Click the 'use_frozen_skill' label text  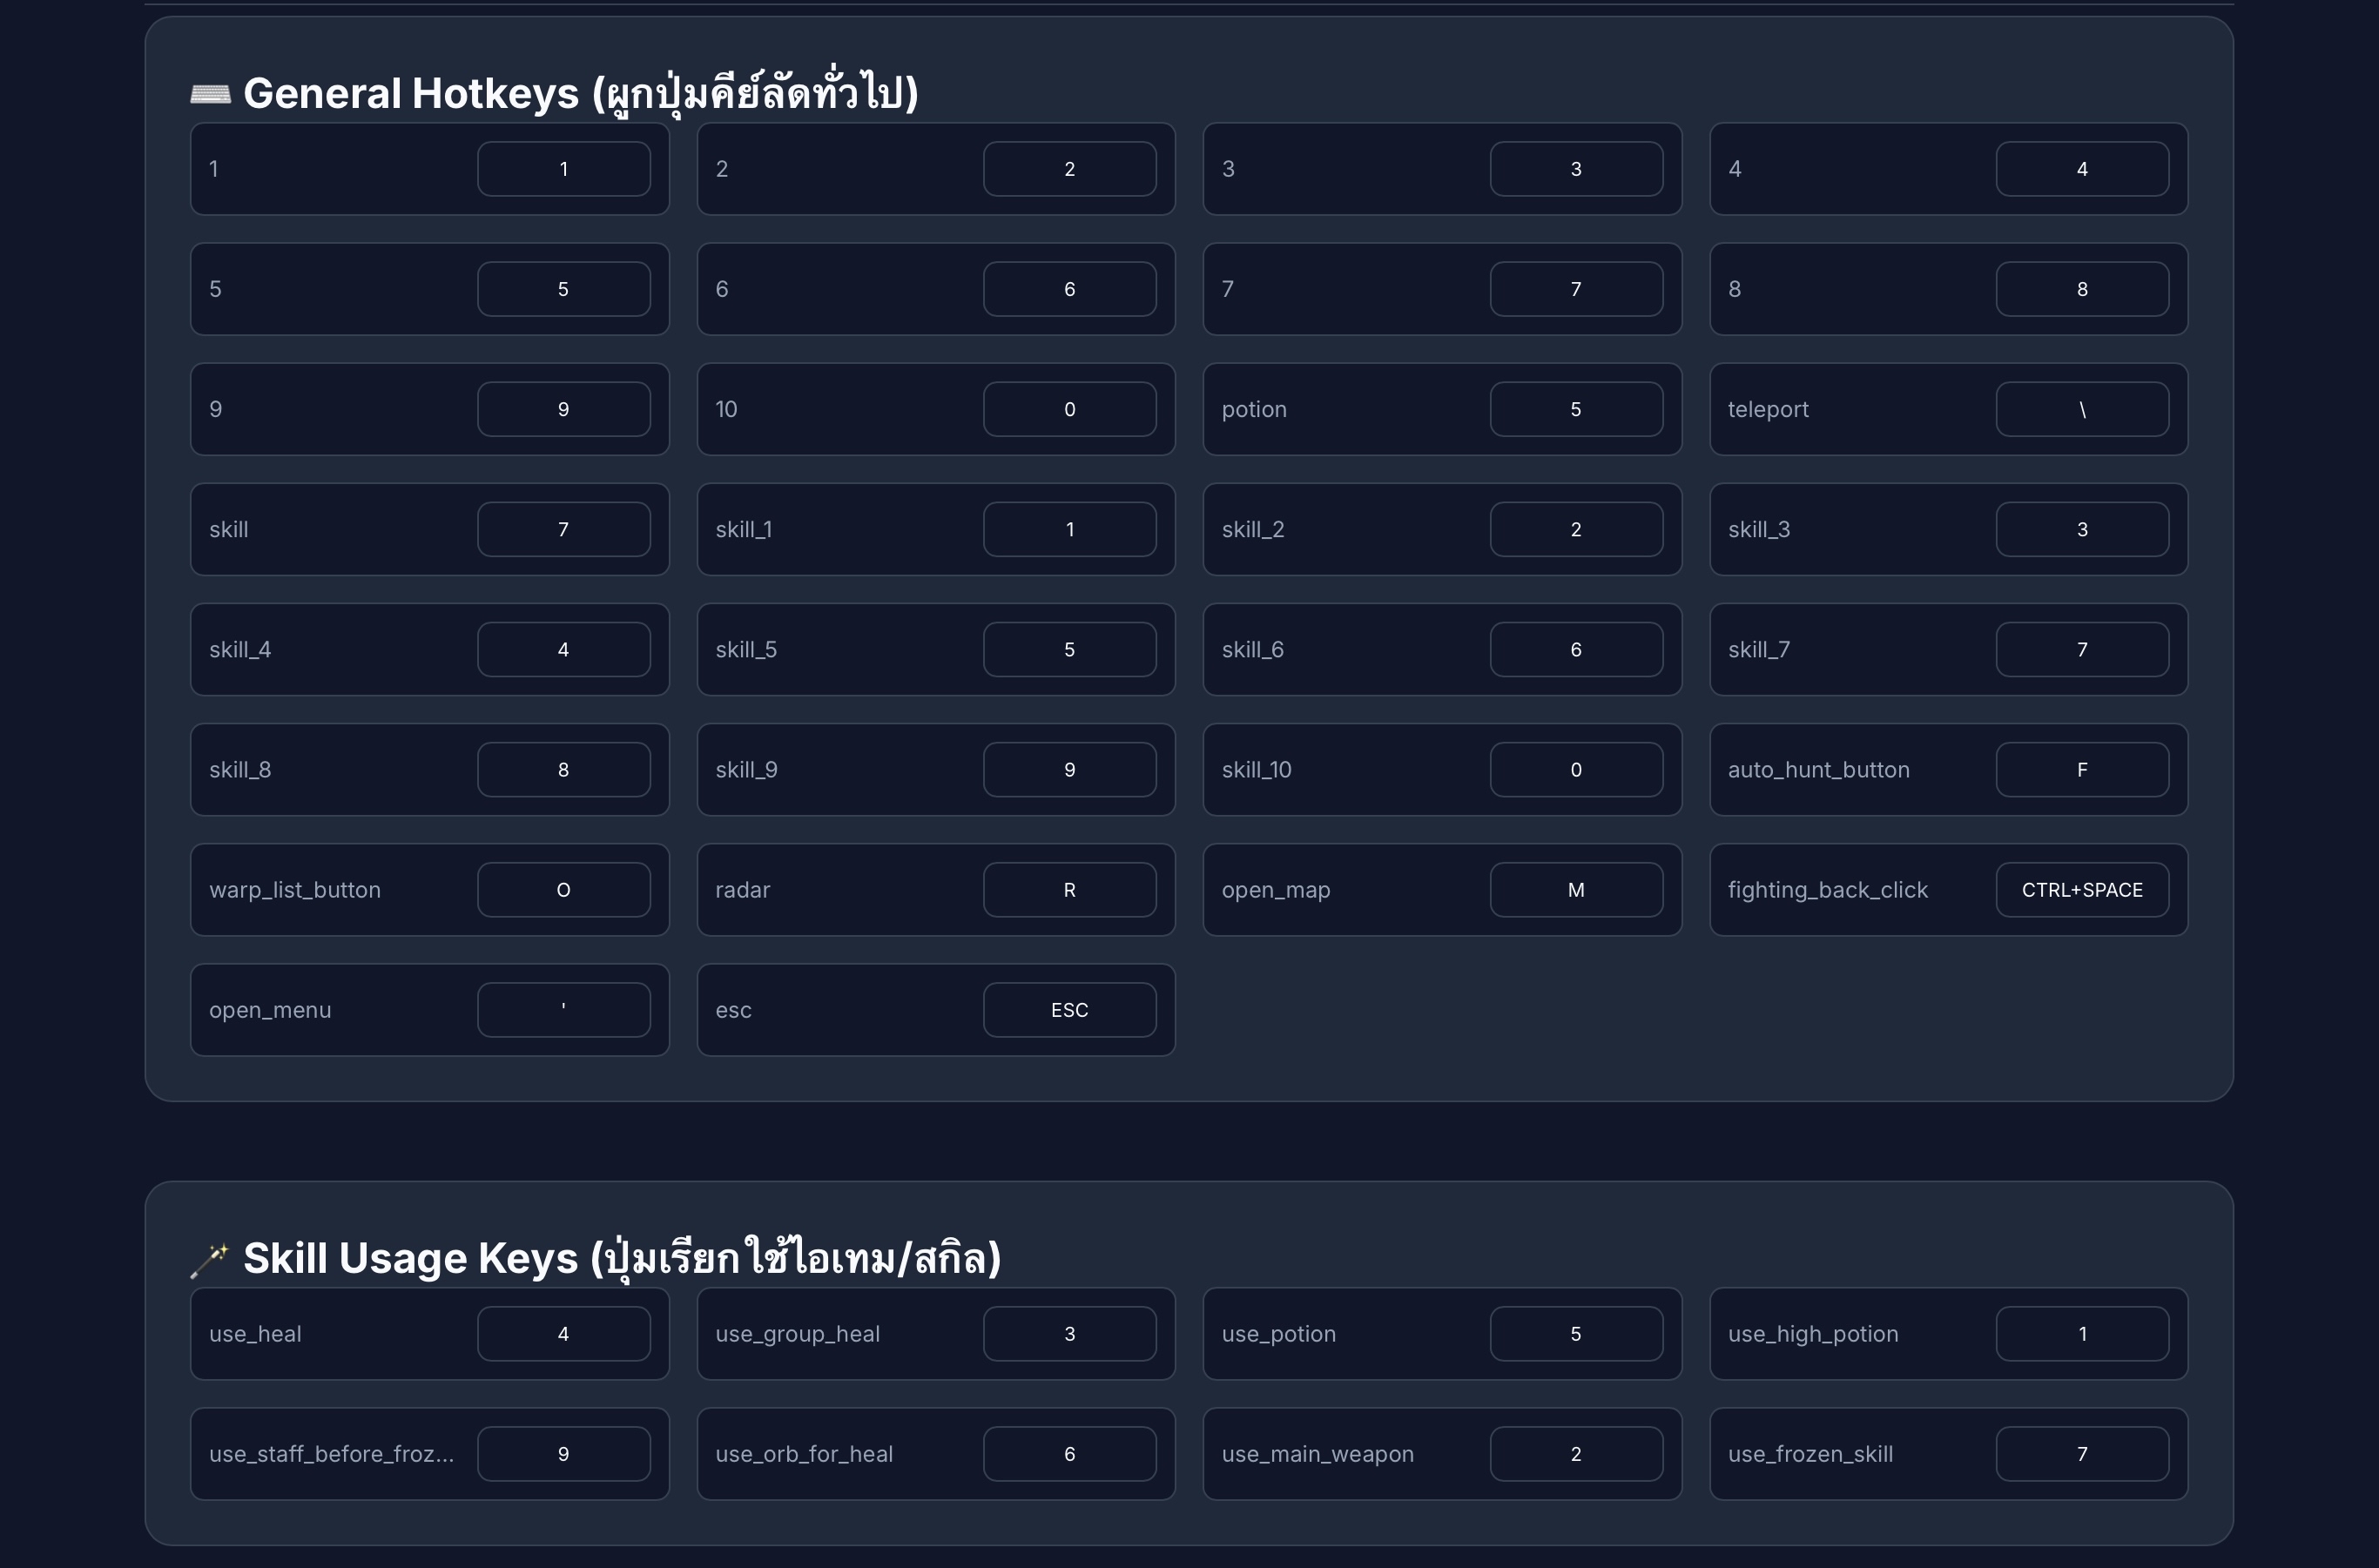(x=1810, y=1454)
